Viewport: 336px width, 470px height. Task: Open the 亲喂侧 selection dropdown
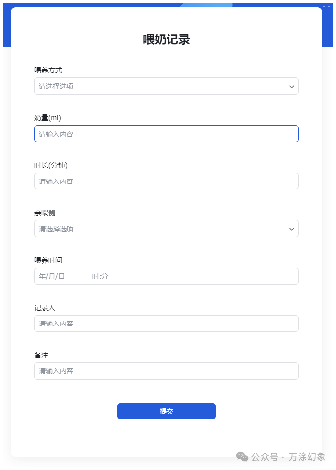(x=167, y=228)
